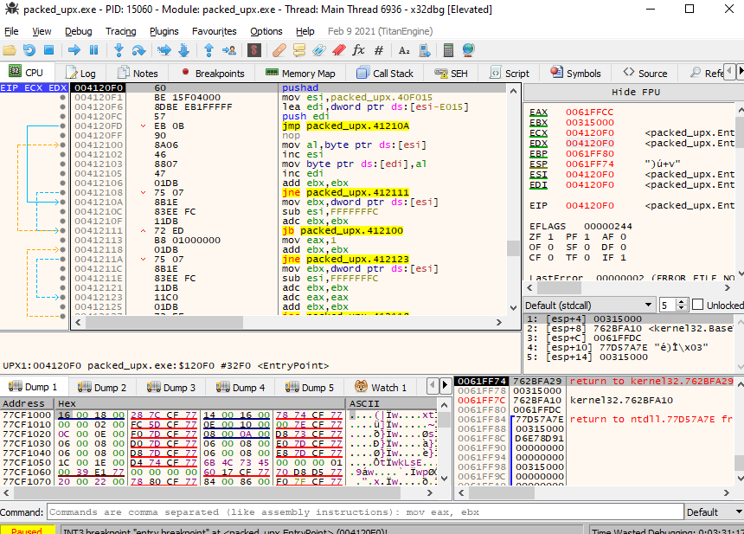This screenshot has height=534, width=744.
Task: Switch to the Source tab
Action: pos(645,73)
